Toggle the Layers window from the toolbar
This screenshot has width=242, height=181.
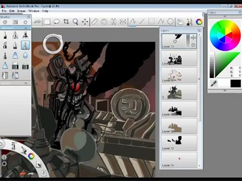point(180,22)
